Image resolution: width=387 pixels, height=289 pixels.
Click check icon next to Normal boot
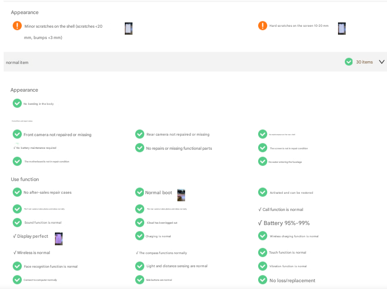(x=140, y=192)
